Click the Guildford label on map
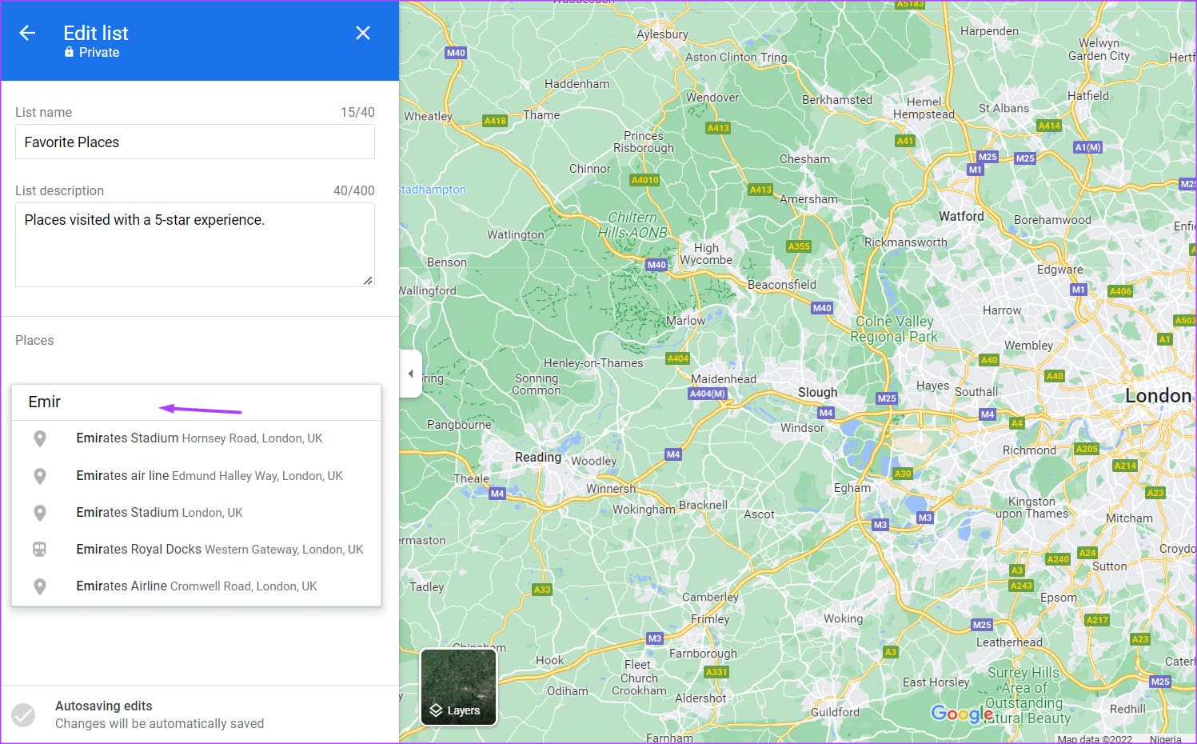Viewport: 1197px width, 744px height. [x=835, y=712]
